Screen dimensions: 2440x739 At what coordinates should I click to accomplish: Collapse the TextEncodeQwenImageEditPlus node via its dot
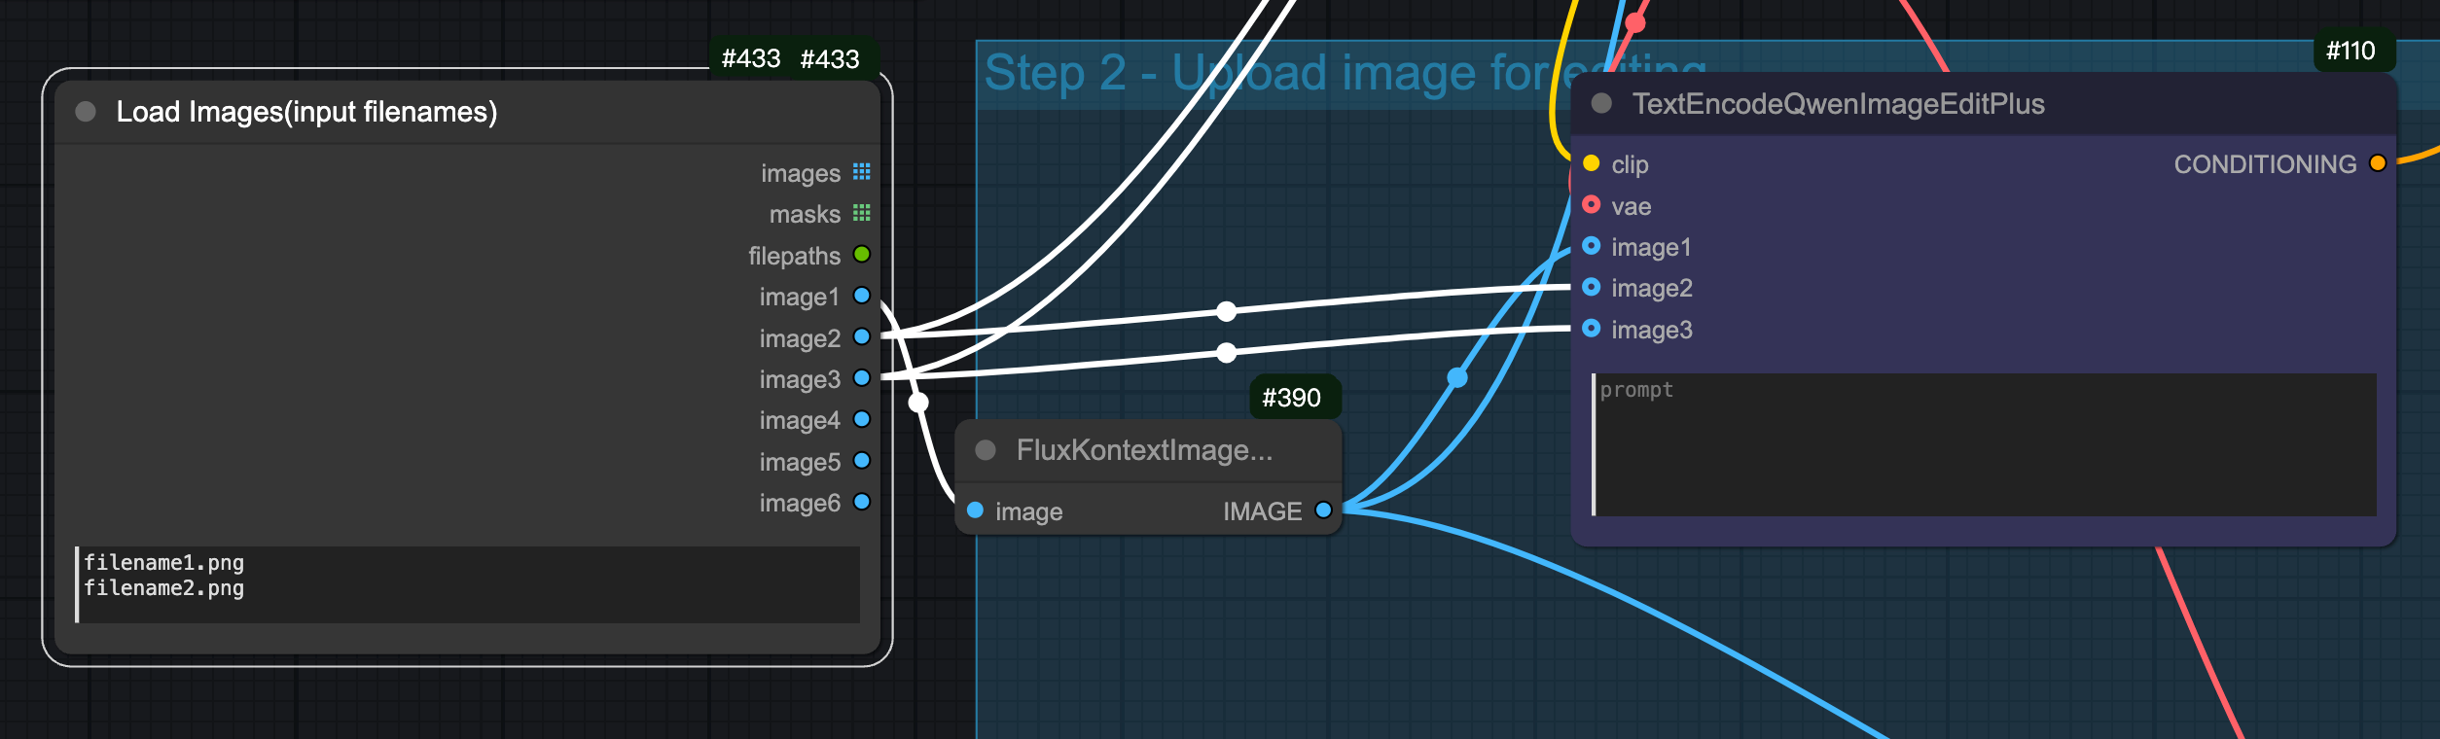[1601, 104]
